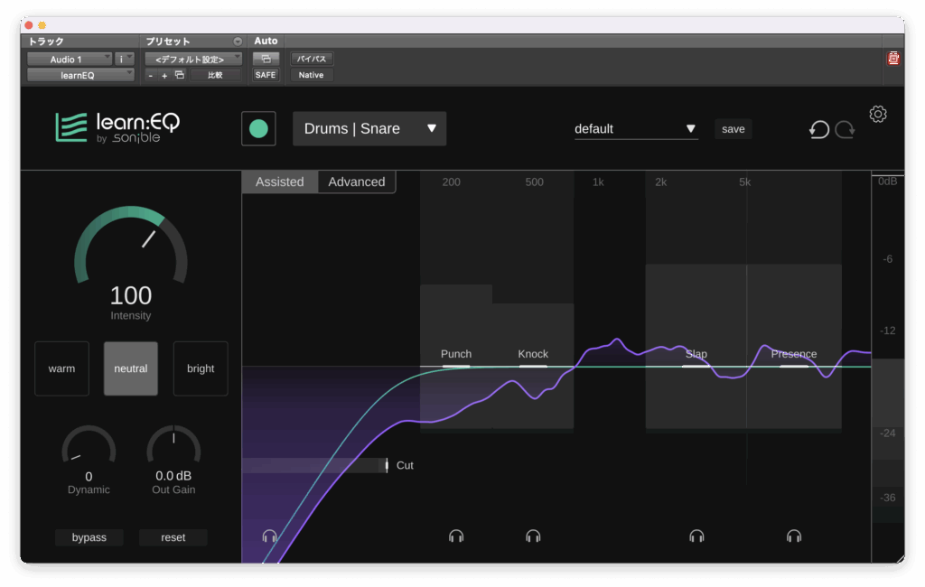
Task: Toggle the plugin bypass button
Action: 89,537
